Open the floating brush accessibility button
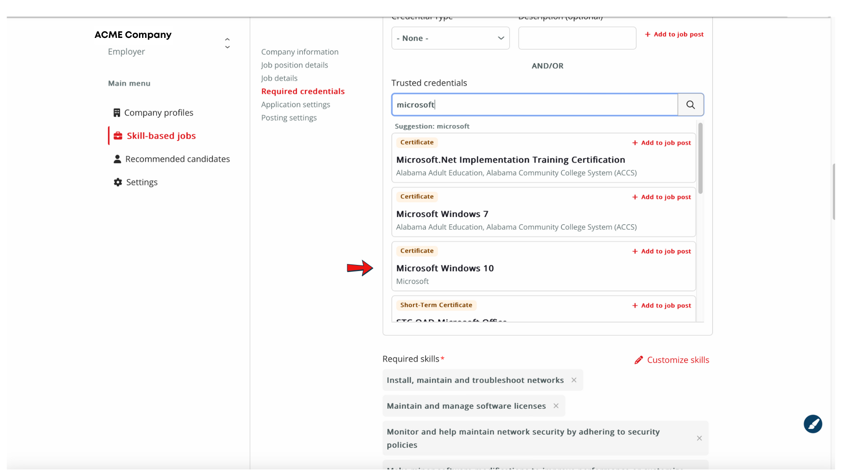The width and height of the screenshot is (847, 476). [813, 424]
